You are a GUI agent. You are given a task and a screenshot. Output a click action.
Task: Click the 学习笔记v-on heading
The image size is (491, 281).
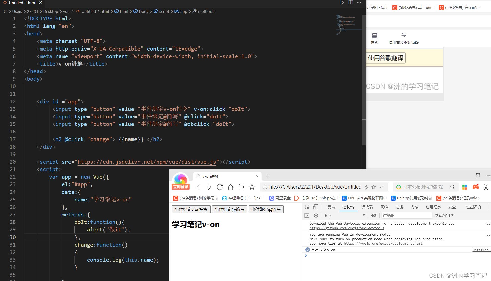click(196, 224)
